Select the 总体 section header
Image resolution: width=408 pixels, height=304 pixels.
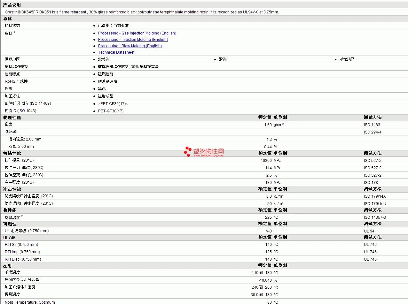point(8,19)
